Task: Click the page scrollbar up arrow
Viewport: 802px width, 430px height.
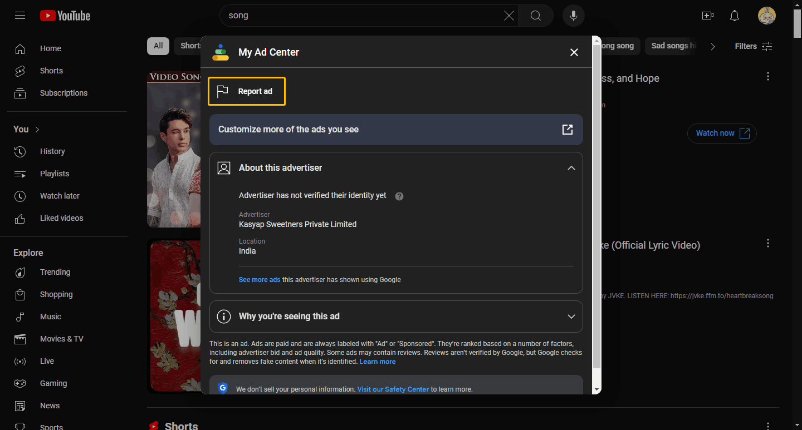Action: pos(798,4)
